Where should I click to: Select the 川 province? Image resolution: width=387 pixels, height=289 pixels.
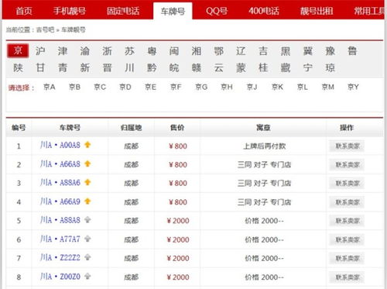[x=129, y=68]
